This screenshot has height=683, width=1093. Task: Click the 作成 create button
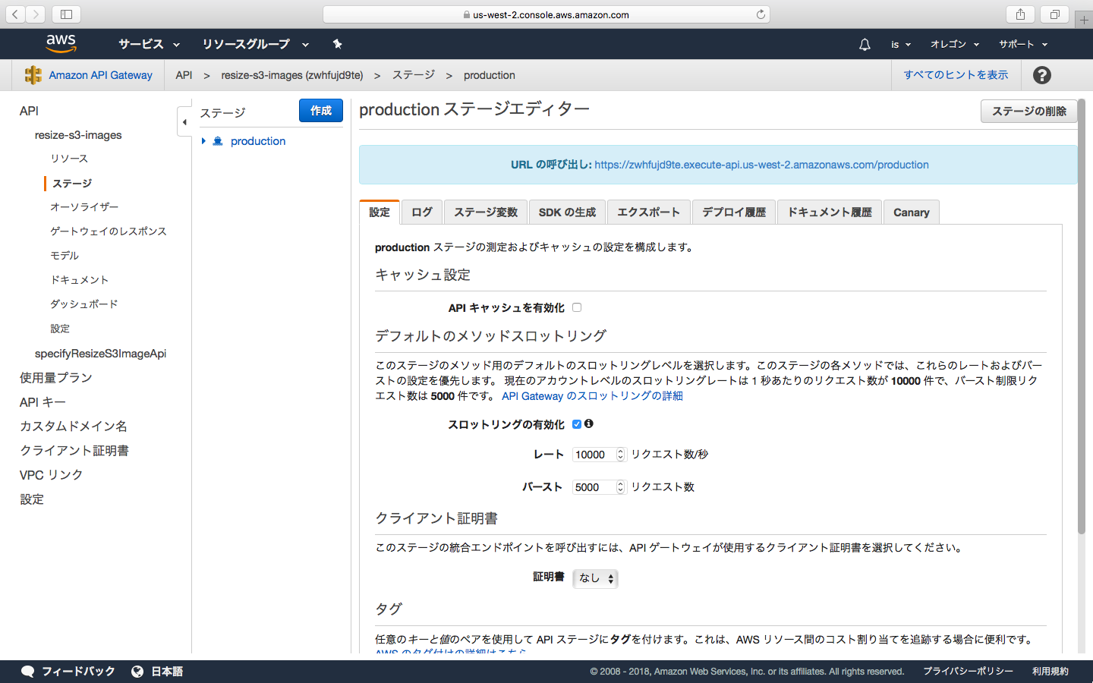pos(321,111)
